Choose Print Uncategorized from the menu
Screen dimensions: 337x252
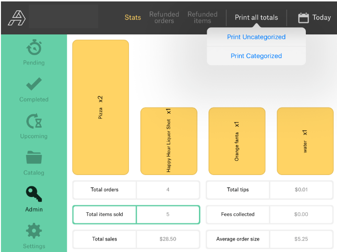pyautogui.click(x=256, y=37)
